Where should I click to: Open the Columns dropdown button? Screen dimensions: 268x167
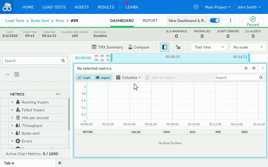pyautogui.click(x=128, y=77)
